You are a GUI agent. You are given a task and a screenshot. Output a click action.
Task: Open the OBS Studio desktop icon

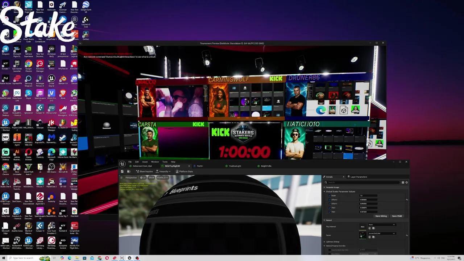coord(51,169)
